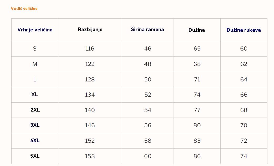
Task: Select the "Vrhnje veličina" column header
Action: [35, 30]
